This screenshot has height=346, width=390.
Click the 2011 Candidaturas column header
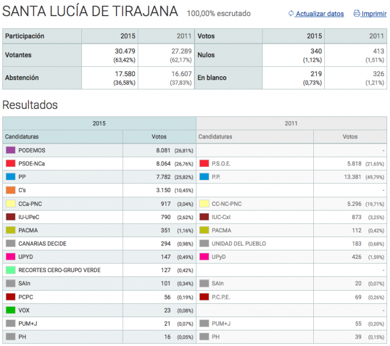coord(255,137)
